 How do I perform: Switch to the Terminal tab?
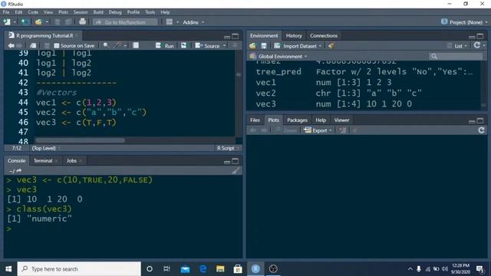point(43,161)
